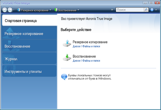Viewport: 161px width, 110px height.
Task: Switch to Резервное копирование in the sidebar
Action: coord(29,34)
